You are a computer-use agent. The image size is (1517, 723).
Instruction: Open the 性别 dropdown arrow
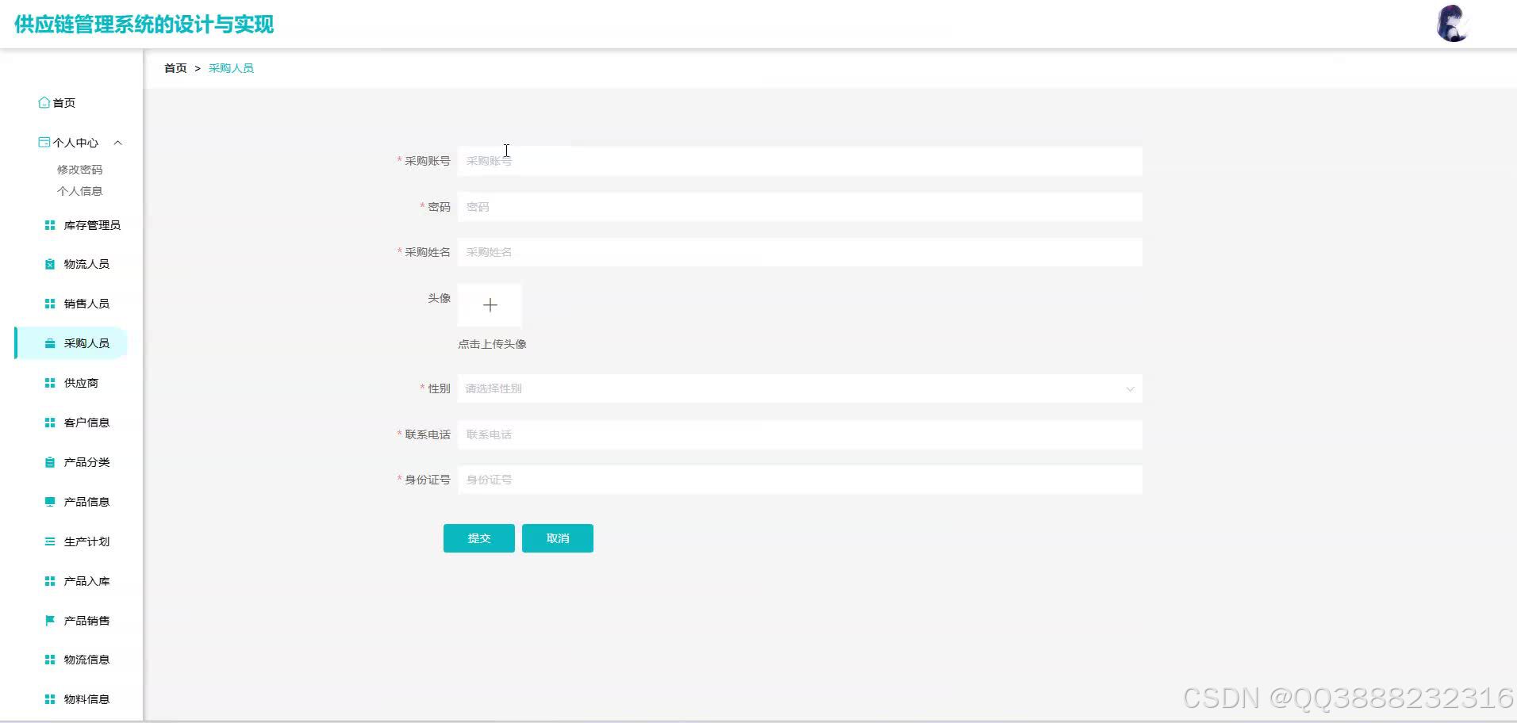click(1130, 388)
